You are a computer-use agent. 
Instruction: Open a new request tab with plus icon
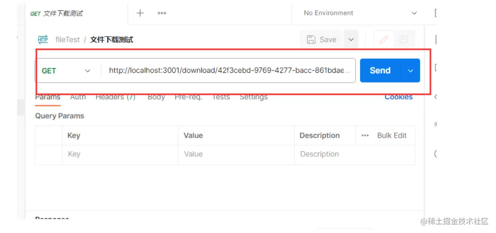[140, 13]
